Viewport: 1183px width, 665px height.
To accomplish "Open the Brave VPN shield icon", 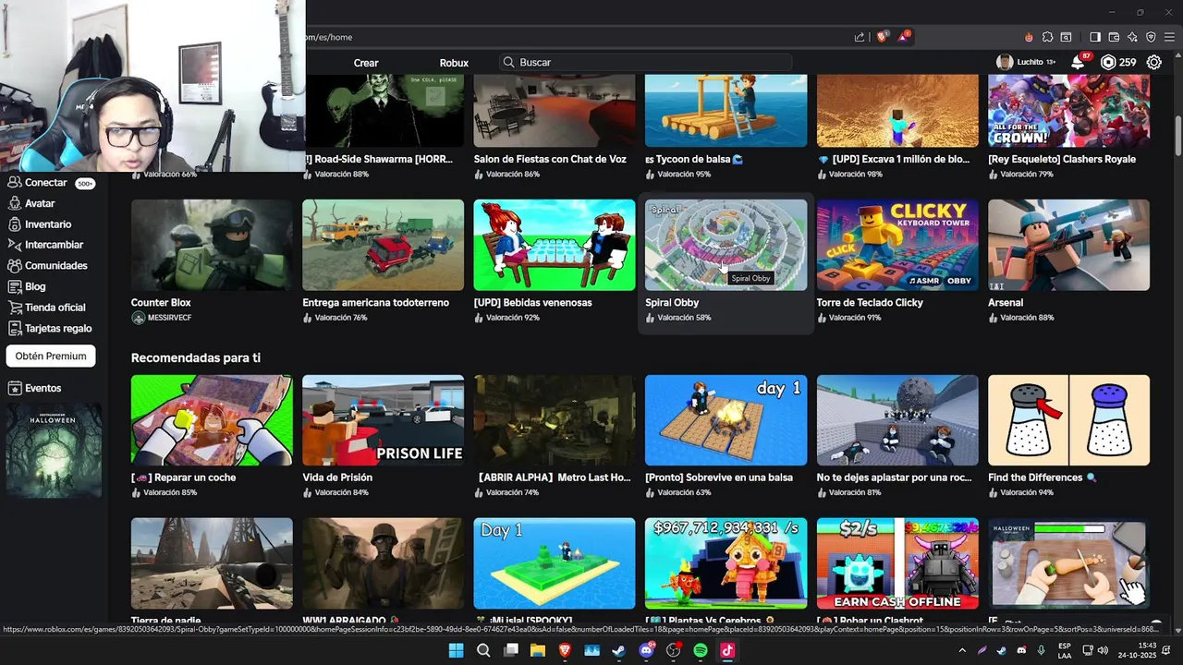I will tap(1151, 37).
